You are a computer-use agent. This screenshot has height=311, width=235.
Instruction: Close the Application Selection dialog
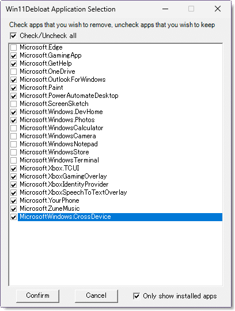pyautogui.click(x=218, y=9)
